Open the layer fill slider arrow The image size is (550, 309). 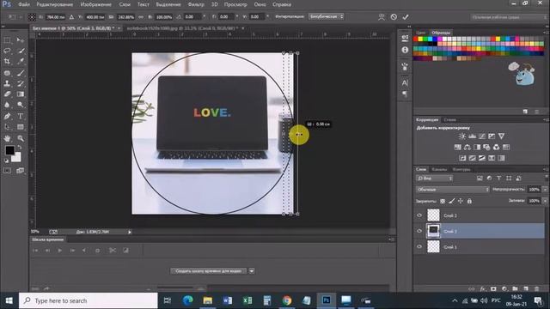pyautogui.click(x=545, y=201)
